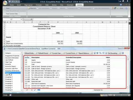Screen dimensions: 133x100
Task: Sort by the Value column header
Action: coord(108,57)
